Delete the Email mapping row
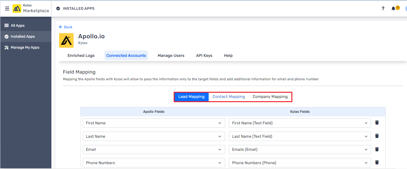Image resolution: width=407 pixels, height=169 pixels. 377,149
